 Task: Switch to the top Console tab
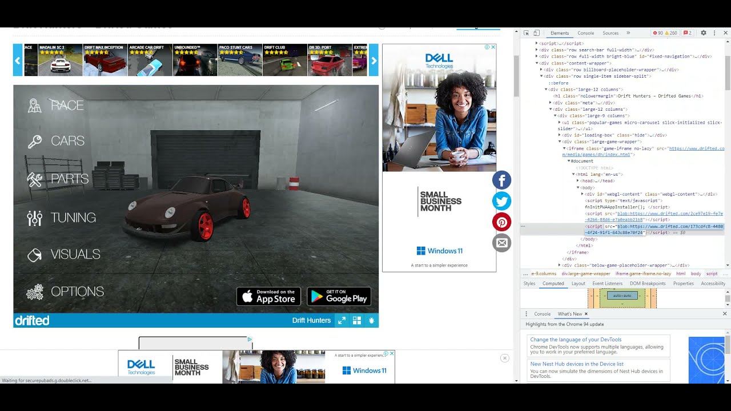[586, 33]
